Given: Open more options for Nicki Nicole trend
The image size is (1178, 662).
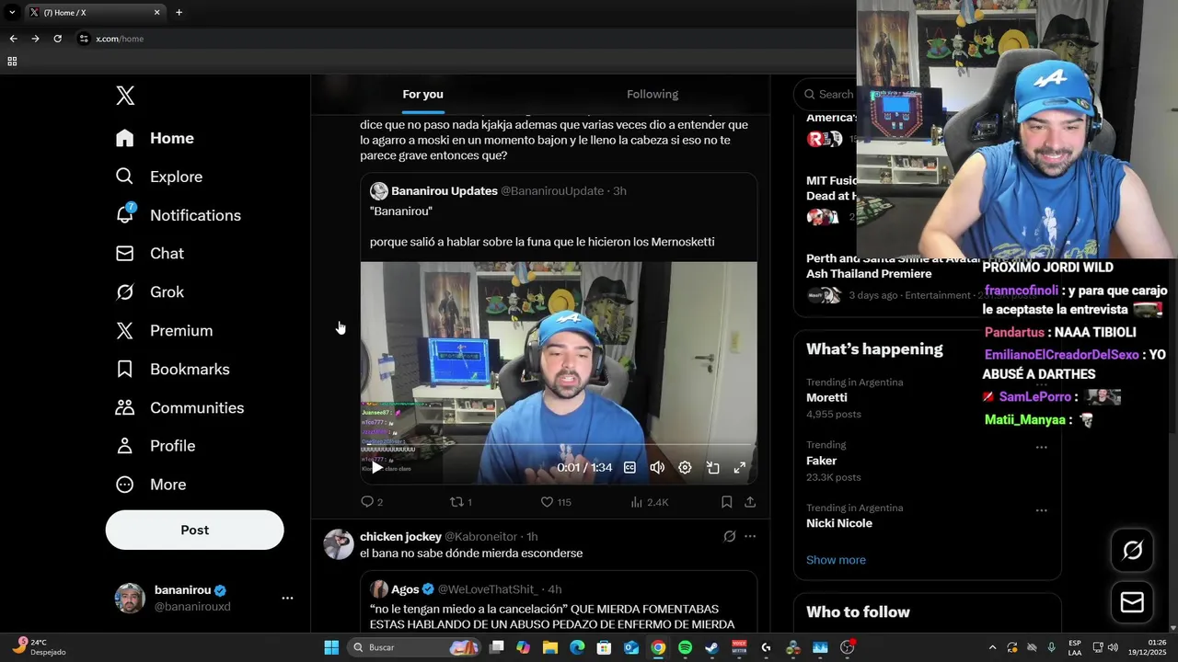Looking at the screenshot, I should click(1041, 509).
